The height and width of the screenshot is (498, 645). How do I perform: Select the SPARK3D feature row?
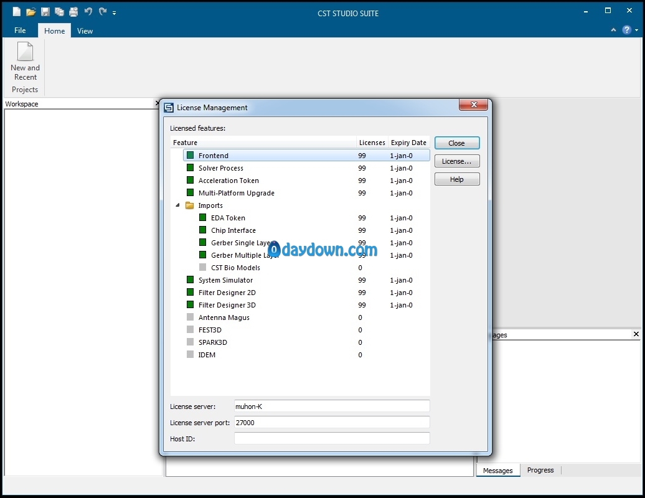coord(306,342)
